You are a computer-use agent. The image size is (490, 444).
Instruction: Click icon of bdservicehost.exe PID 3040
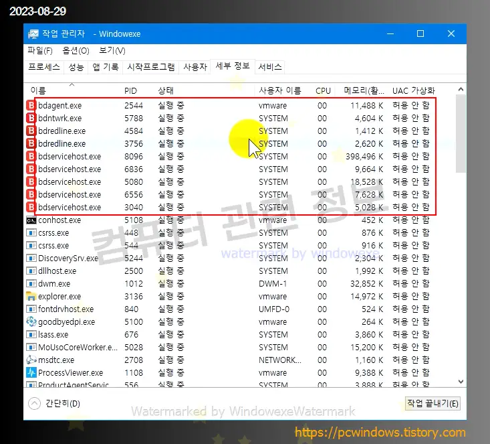coord(31,208)
